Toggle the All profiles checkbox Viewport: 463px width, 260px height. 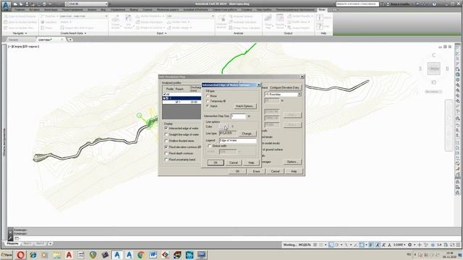pos(164,95)
